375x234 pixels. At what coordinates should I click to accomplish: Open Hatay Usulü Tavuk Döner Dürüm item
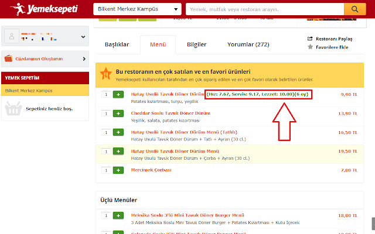click(x=168, y=94)
